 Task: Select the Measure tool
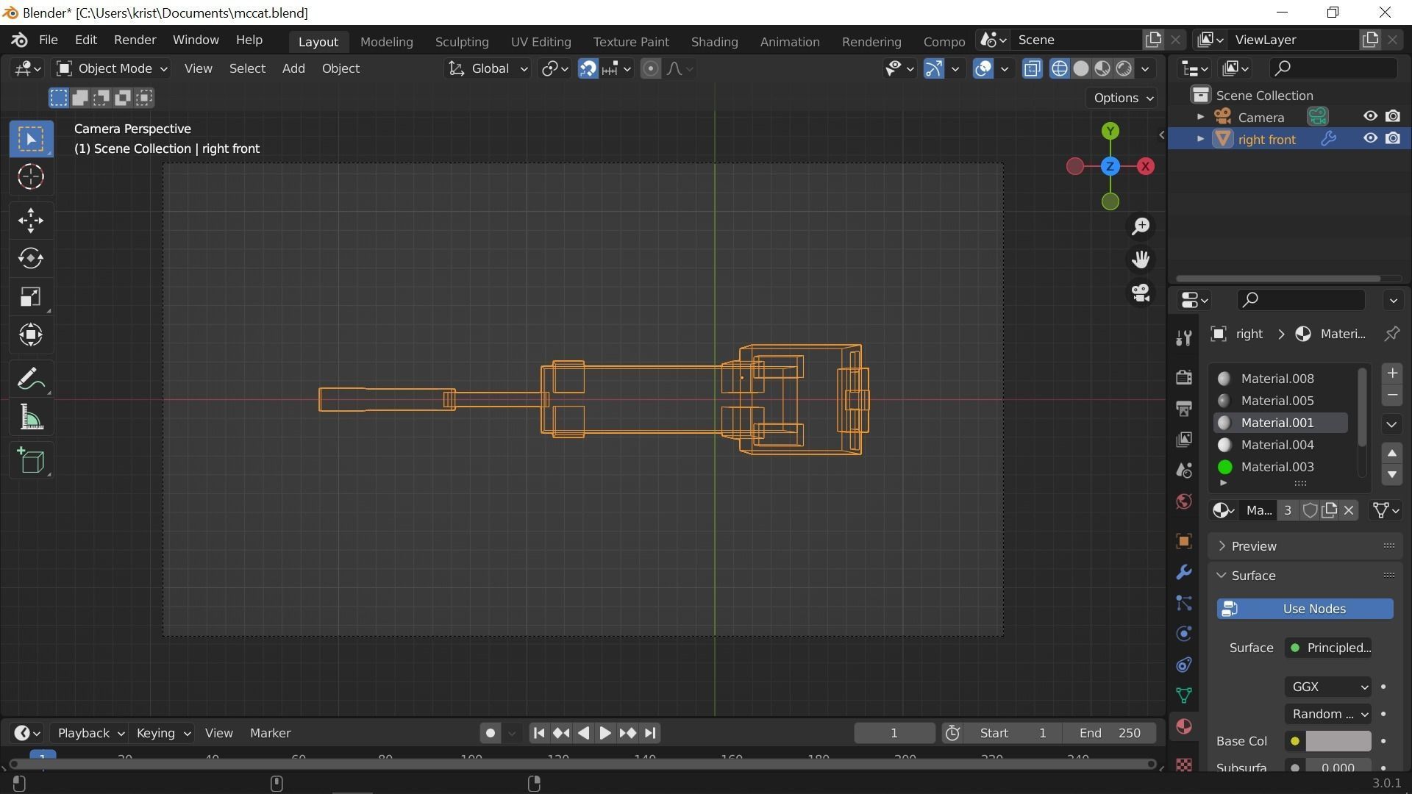tap(31, 419)
